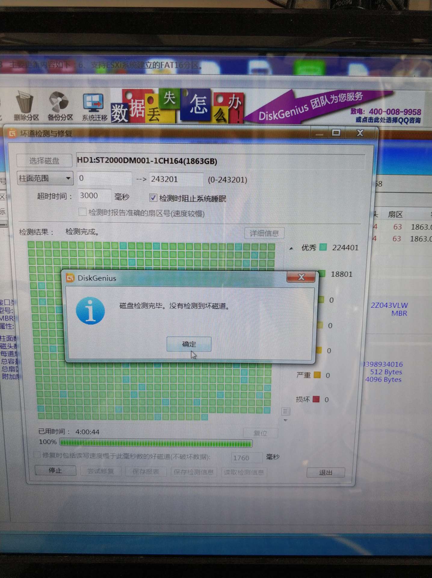The image size is (432, 578).
Task: Click the 优秀 teal color swatch
Action: (x=323, y=247)
